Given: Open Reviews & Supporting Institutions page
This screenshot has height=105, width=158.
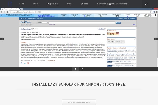Looking at the screenshot, I should [x=112, y=4].
